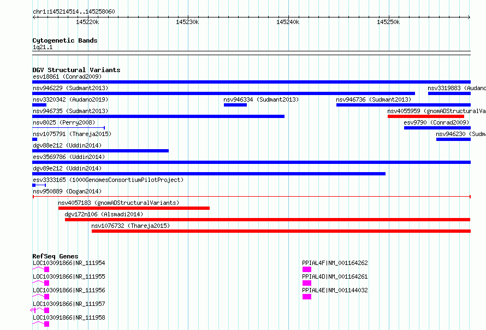Select the nsv946229 blue bar
The image size is (486, 330).
tap(223, 93)
